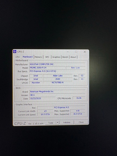Select the PCI-Express 4.0 (16.0 GT/s) bus specs
This screenshot has width=117, height=156.
(57, 71)
